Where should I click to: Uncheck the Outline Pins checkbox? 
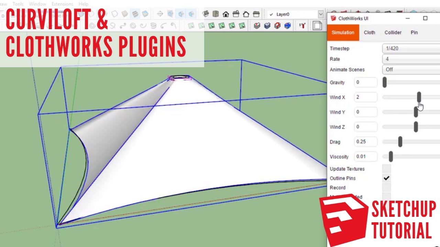[x=386, y=178]
